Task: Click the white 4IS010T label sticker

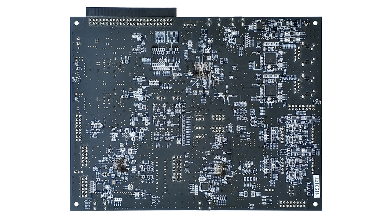Action: (x=317, y=186)
